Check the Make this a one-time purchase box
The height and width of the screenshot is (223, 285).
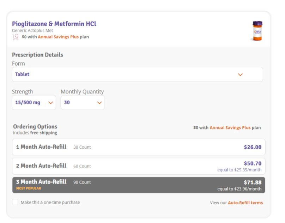coord(15,202)
